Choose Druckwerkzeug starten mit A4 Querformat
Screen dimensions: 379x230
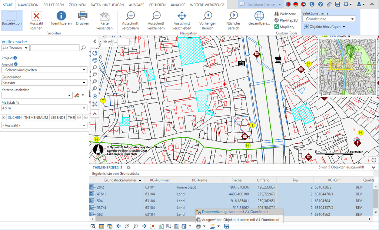point(235,212)
